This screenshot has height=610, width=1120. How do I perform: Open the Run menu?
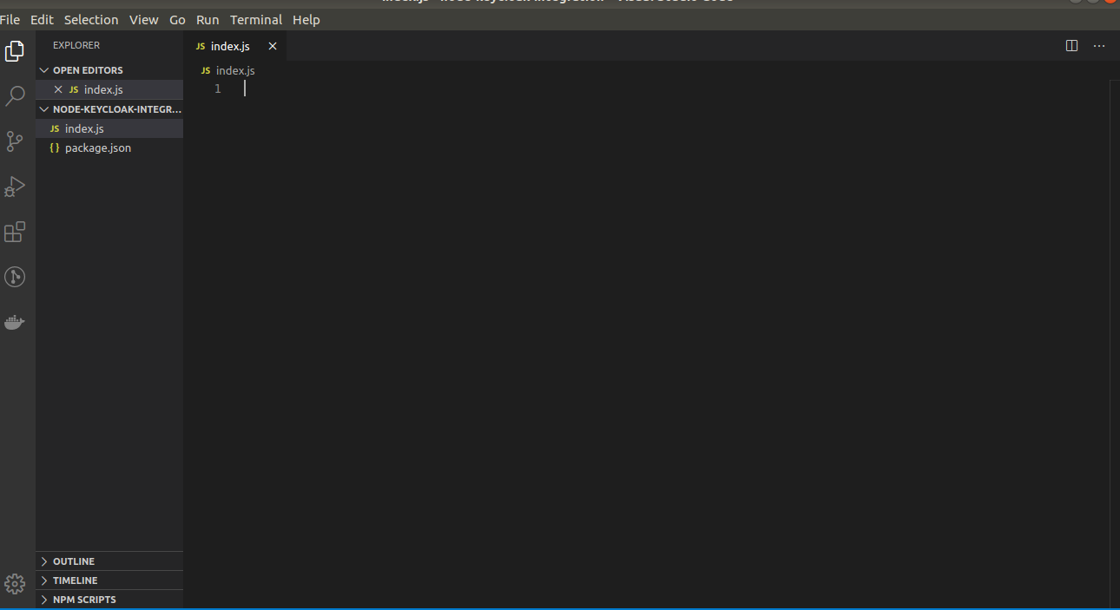[207, 19]
